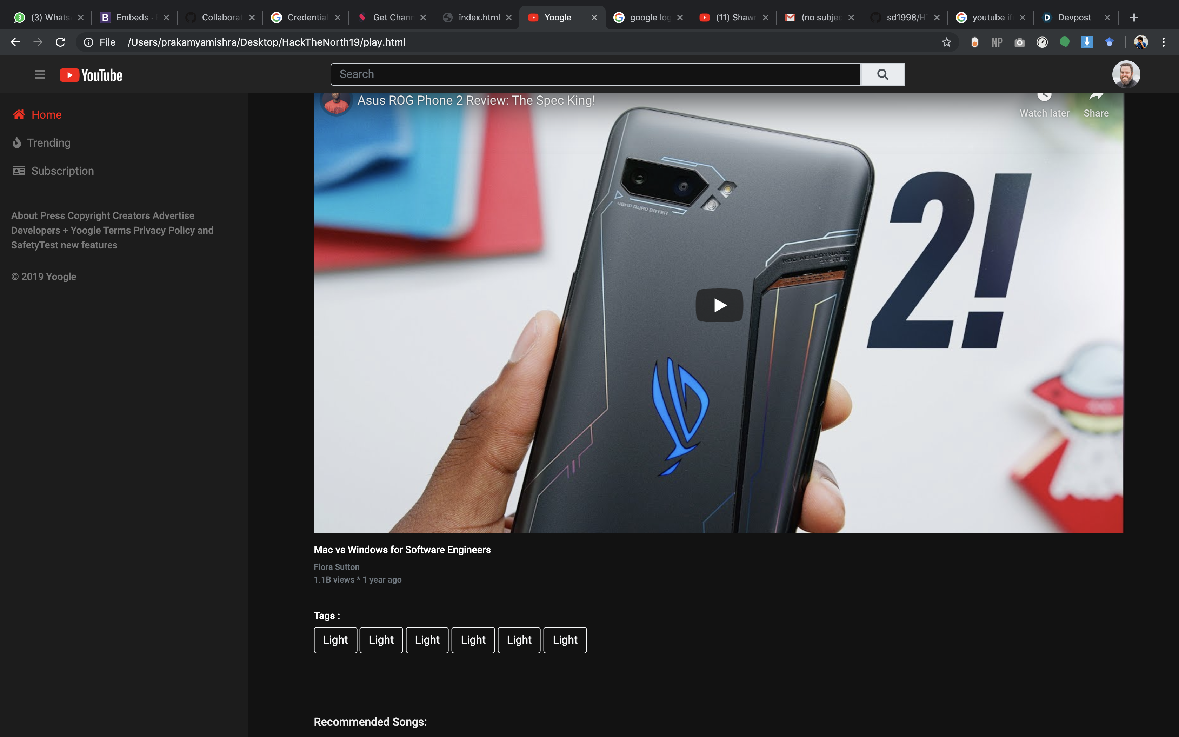This screenshot has height=737, width=1179.
Task: Go to Home in sidebar
Action: [46, 114]
